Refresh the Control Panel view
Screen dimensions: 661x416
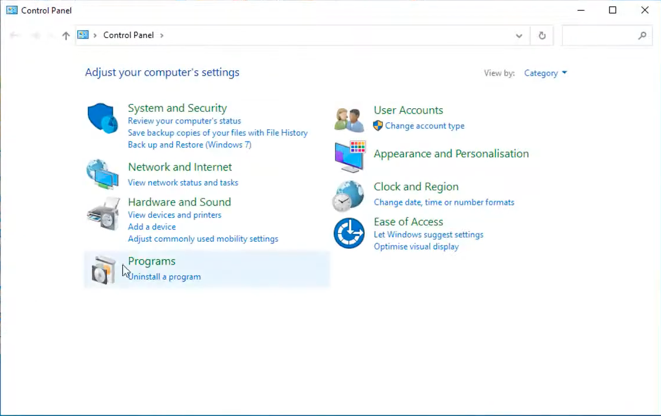[542, 36]
